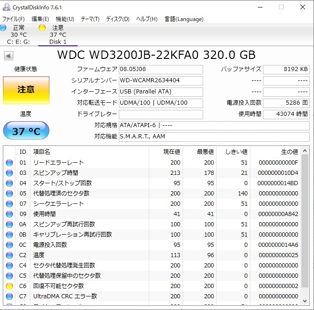Click the CrystalDiskInfo app icon in title bar
Image resolution: width=314 pixels, height=310 pixels.
pos(7,7)
